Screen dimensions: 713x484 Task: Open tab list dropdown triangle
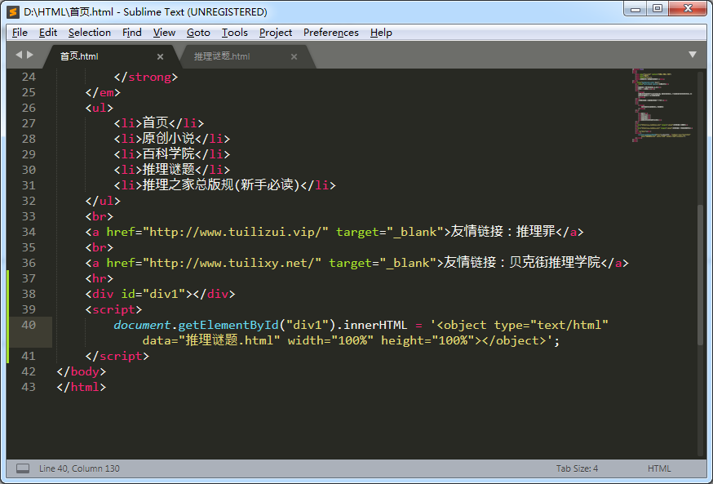point(692,55)
